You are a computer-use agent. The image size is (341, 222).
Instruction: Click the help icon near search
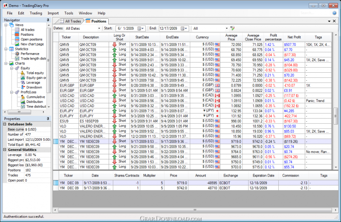335,13
